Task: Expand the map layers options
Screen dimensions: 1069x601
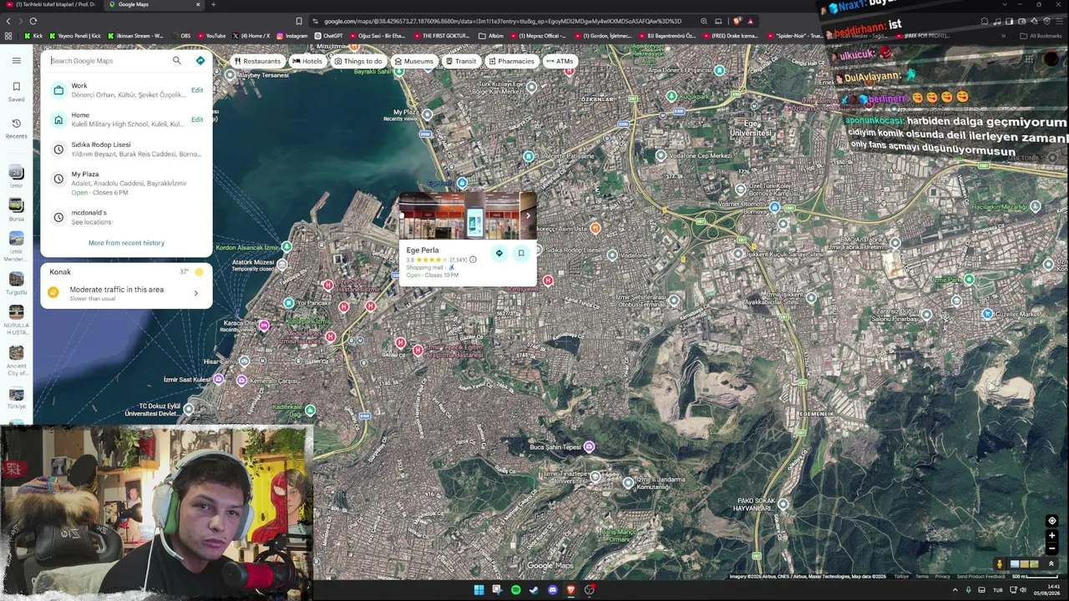Action: (1051, 564)
